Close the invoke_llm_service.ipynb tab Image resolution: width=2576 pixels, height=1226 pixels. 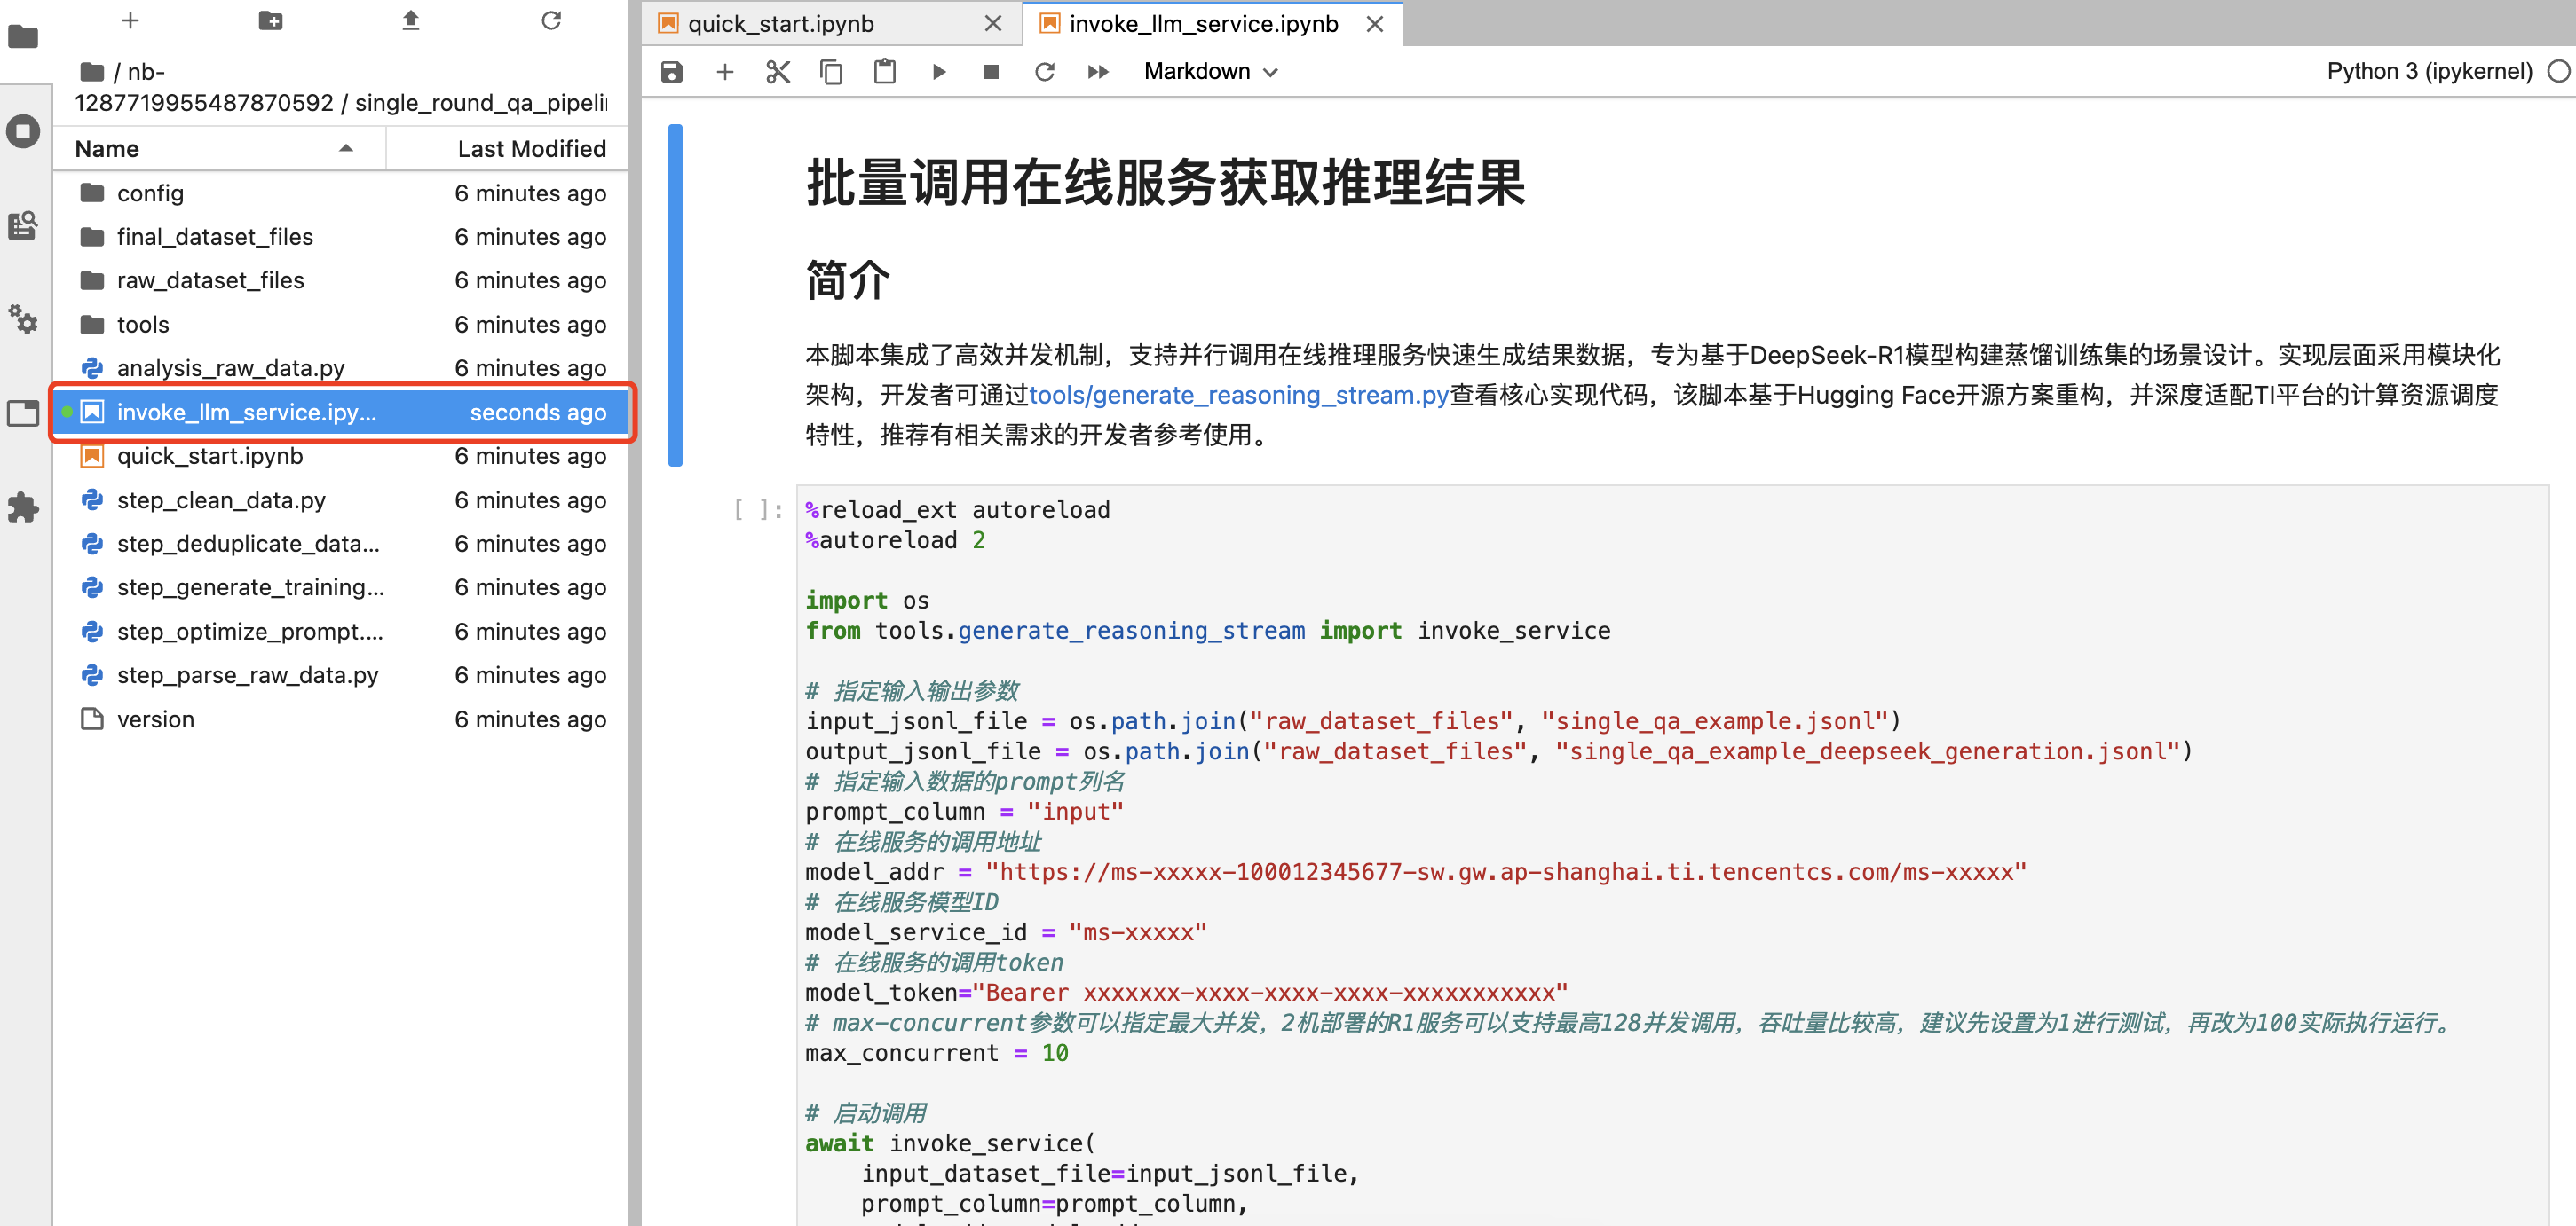1375,24
